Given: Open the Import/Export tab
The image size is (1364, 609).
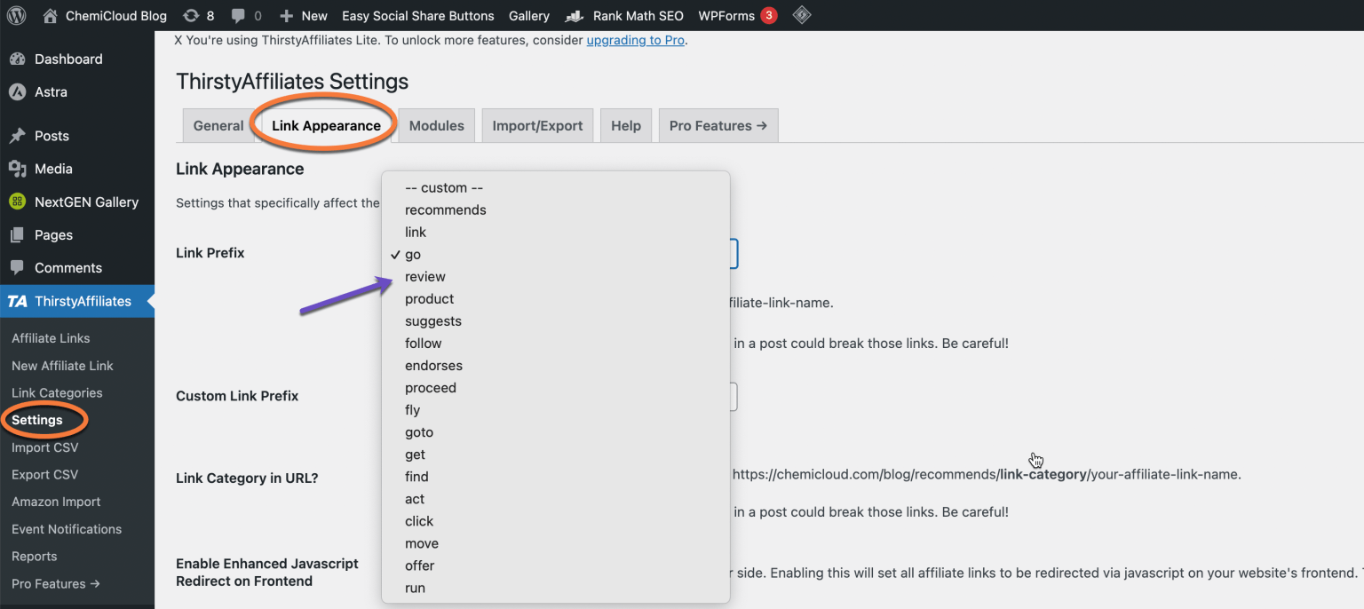Looking at the screenshot, I should click(x=536, y=125).
